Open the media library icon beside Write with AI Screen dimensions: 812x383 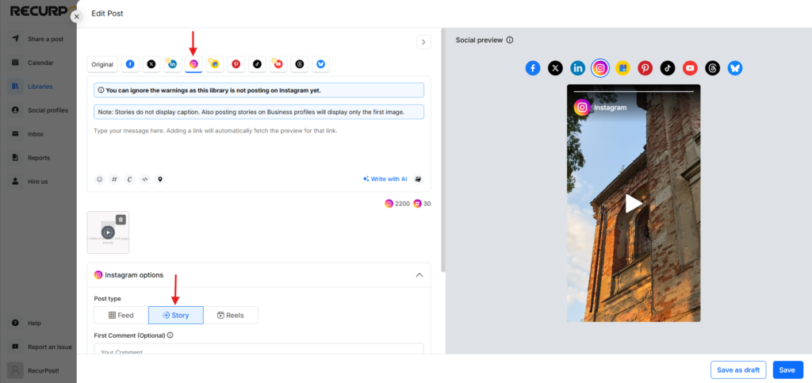(419, 179)
